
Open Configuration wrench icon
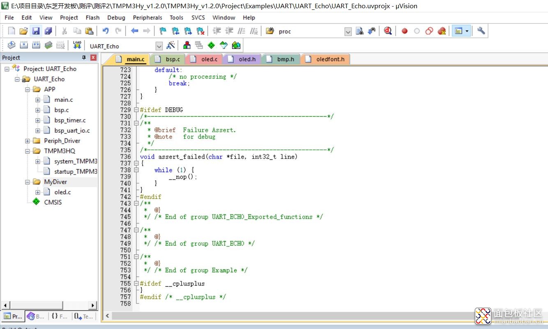(481, 31)
